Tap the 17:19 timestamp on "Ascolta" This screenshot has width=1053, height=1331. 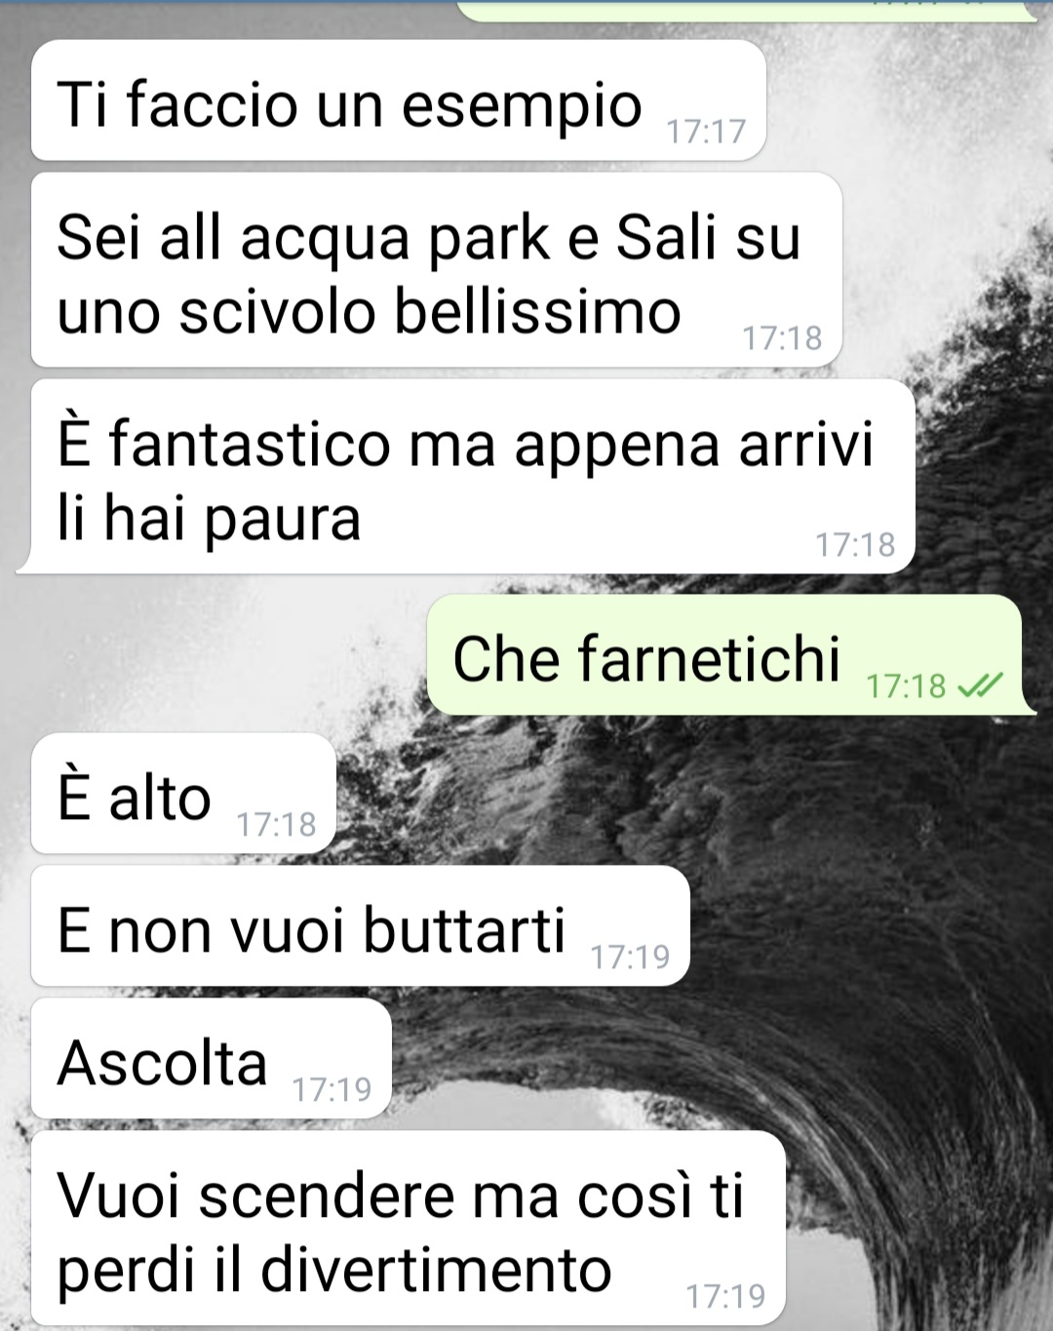pos(332,1089)
